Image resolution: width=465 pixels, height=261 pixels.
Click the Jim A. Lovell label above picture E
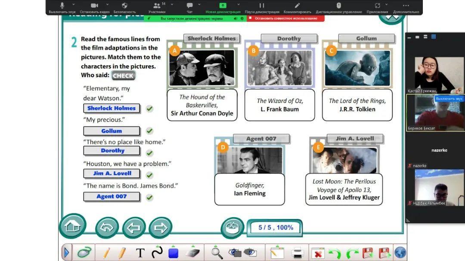point(355,139)
